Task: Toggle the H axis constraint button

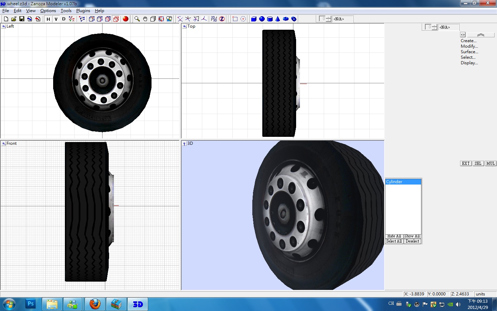Action: [x=48, y=19]
